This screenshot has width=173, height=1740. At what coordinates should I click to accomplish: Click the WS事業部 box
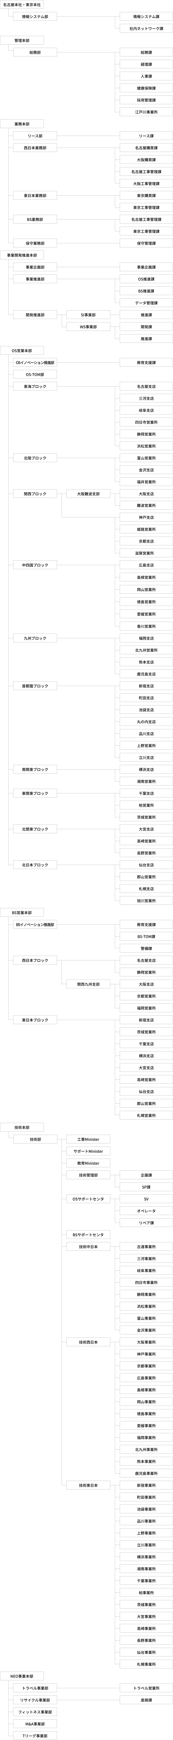(x=88, y=327)
